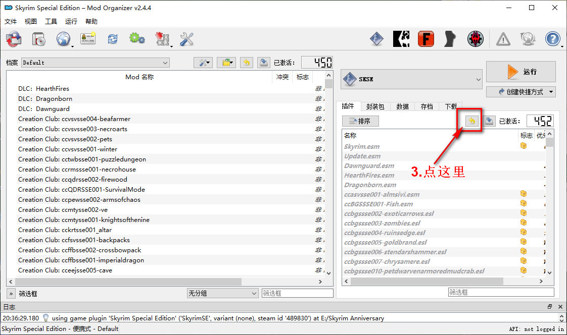
Task: Click the blue Help question mark icon
Action: tap(553, 39)
